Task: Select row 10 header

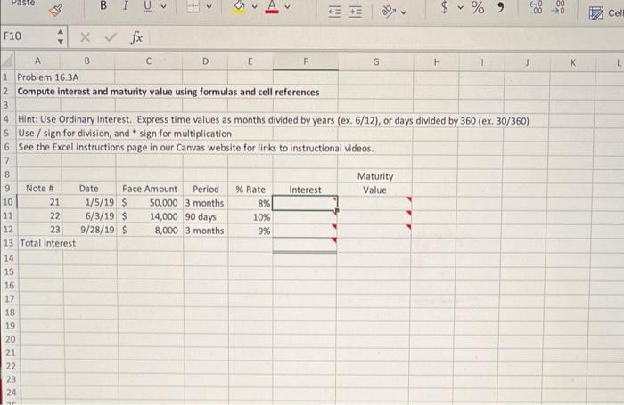Action: pos(8,202)
